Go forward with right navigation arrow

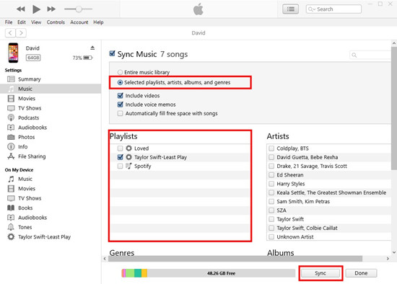point(21,33)
